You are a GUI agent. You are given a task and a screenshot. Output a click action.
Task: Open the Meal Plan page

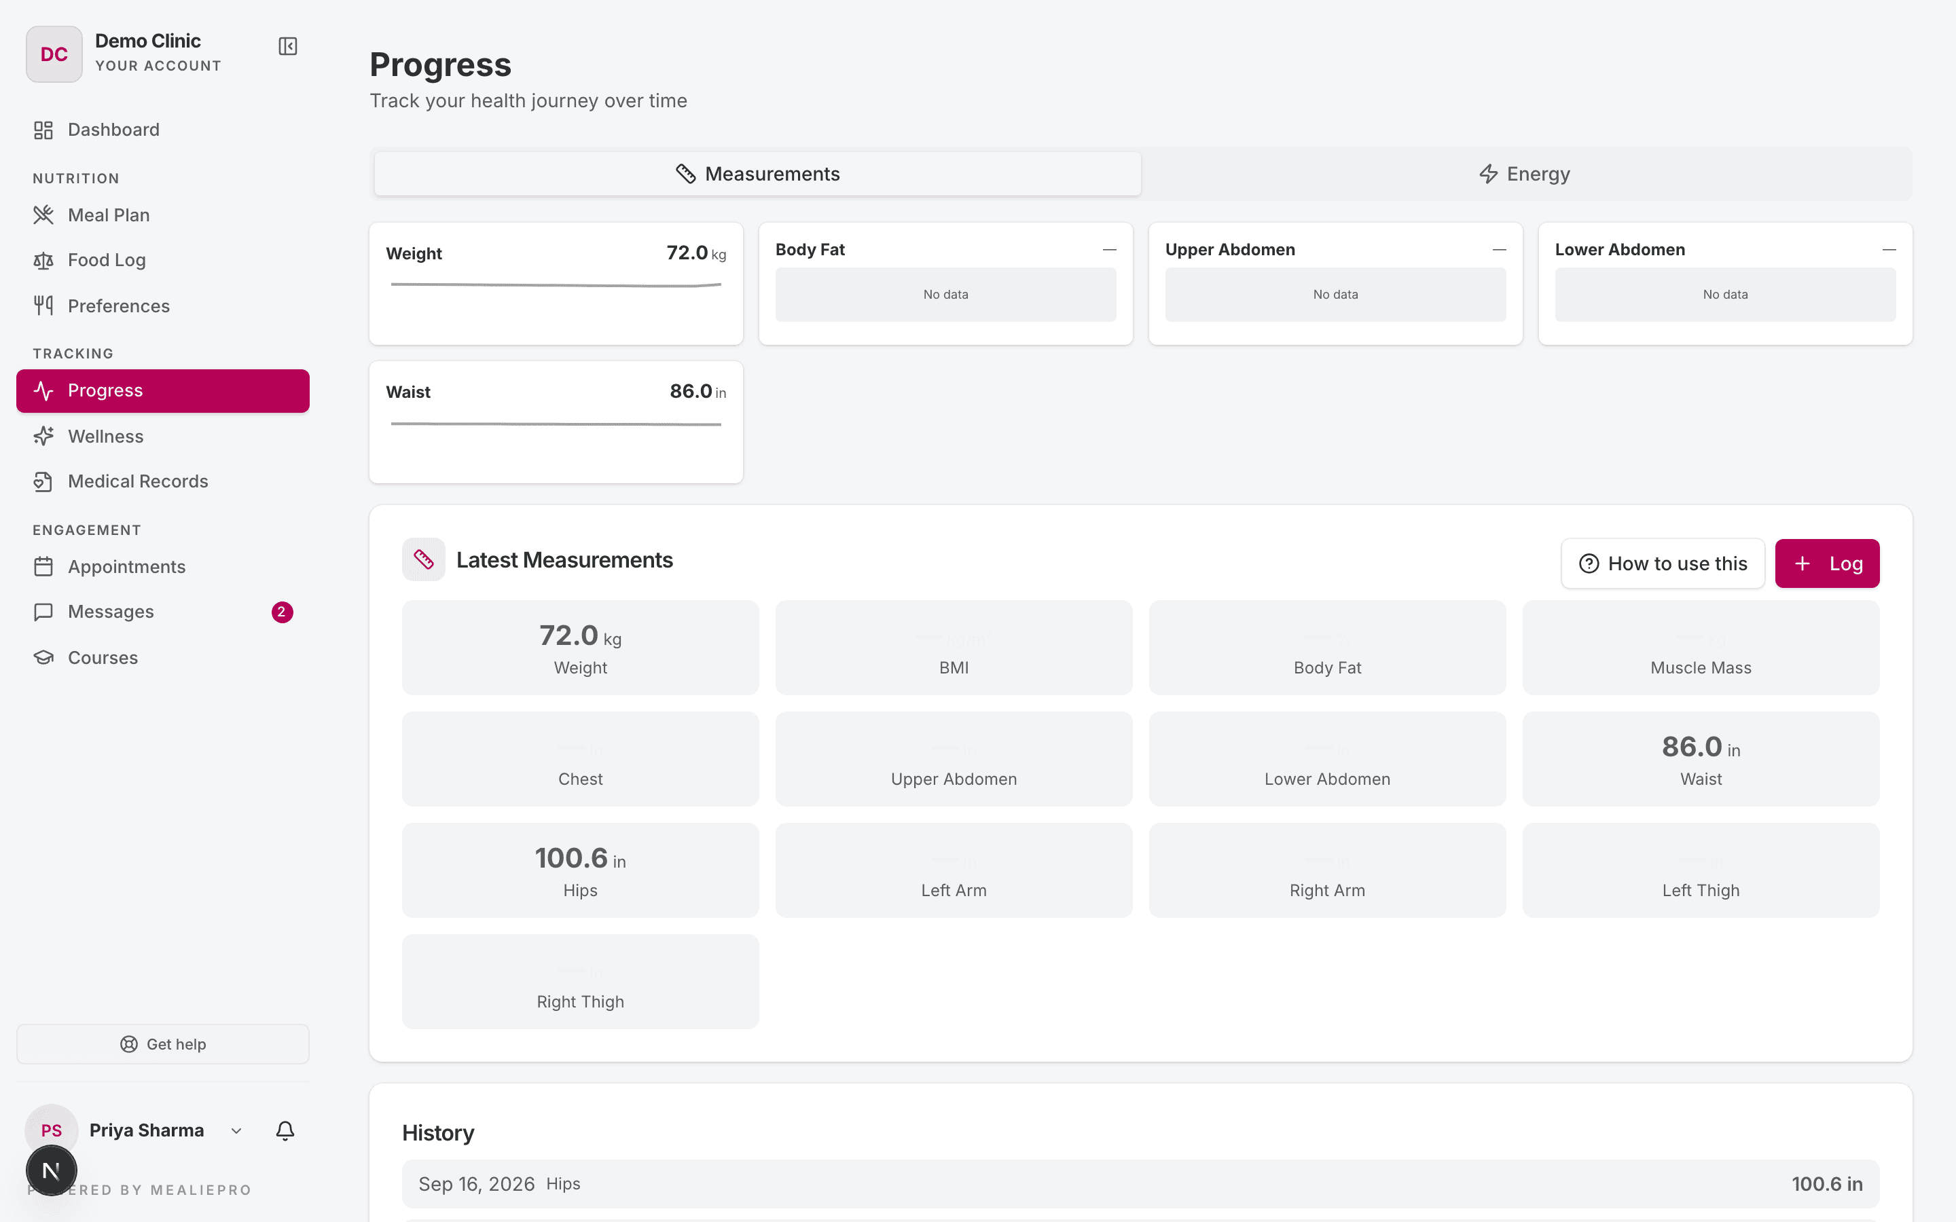click(162, 215)
